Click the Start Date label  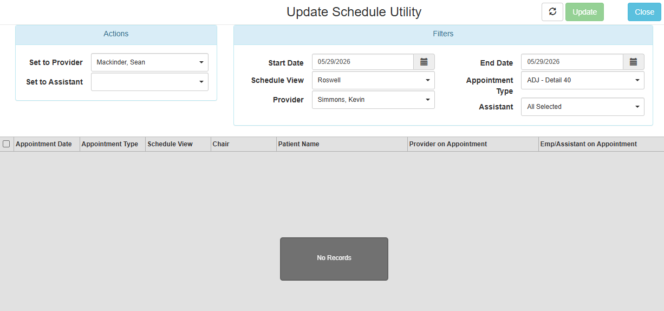[x=286, y=63]
